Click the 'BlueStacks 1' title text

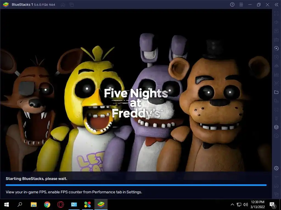click(x=23, y=5)
